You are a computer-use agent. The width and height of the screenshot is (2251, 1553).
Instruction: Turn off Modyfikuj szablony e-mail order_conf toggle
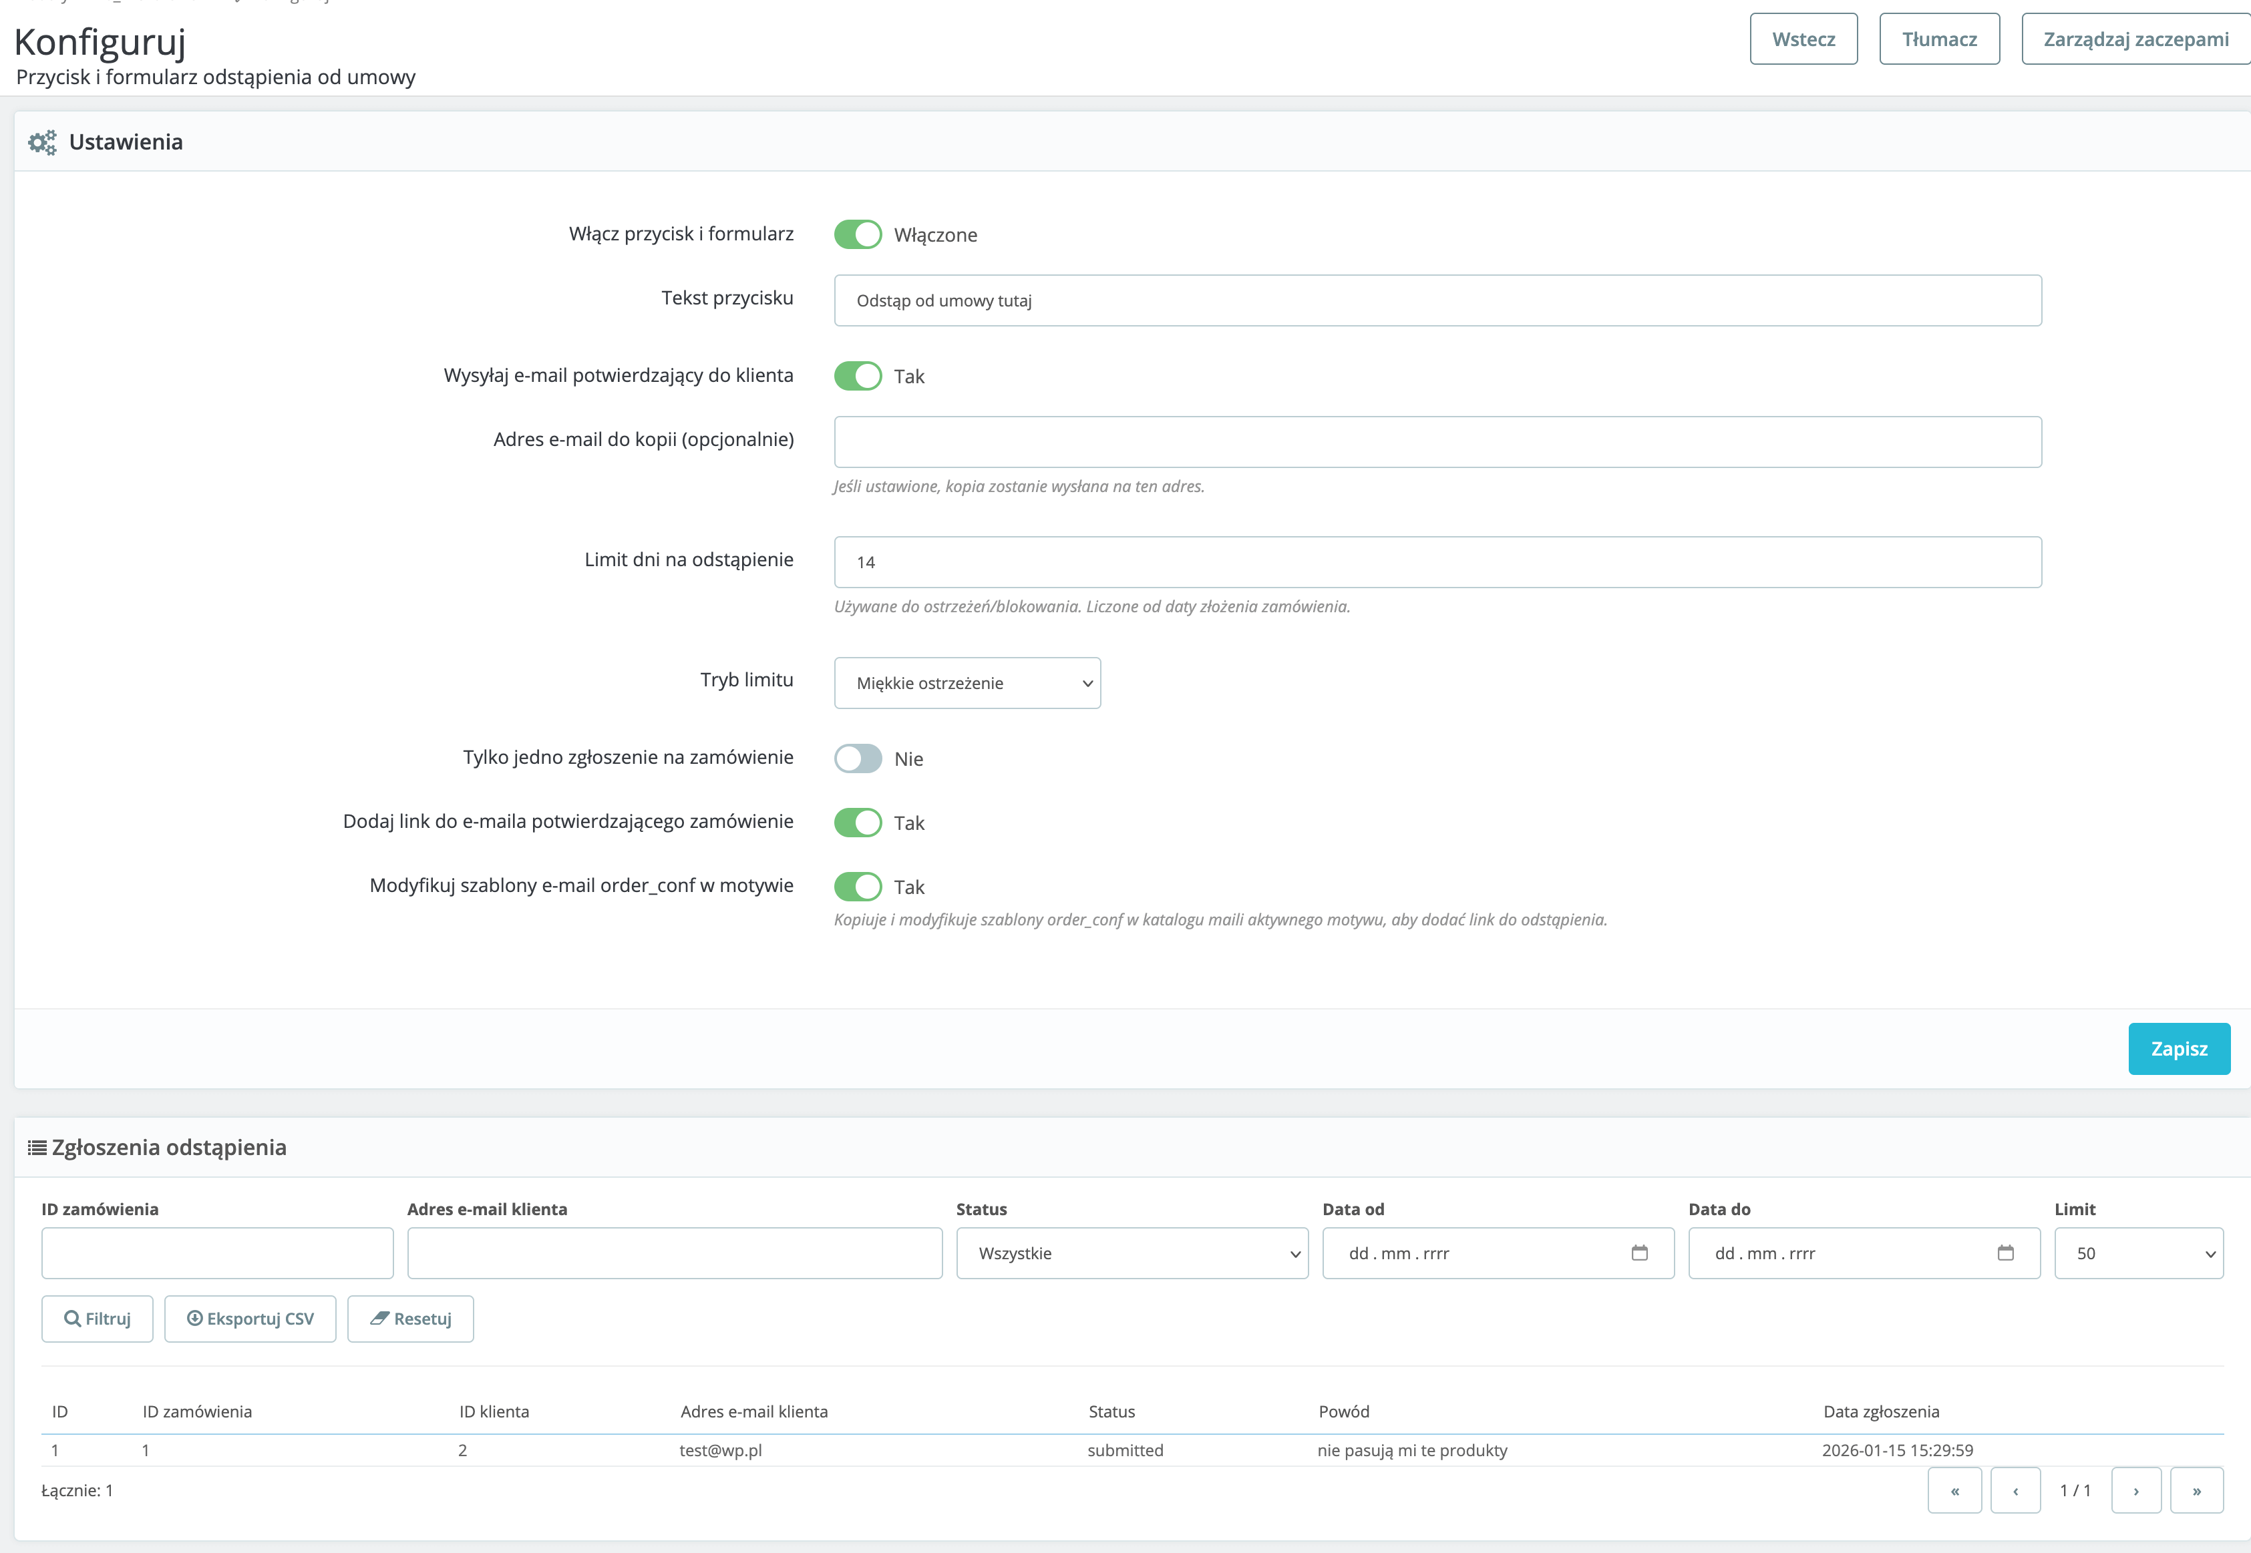(858, 887)
